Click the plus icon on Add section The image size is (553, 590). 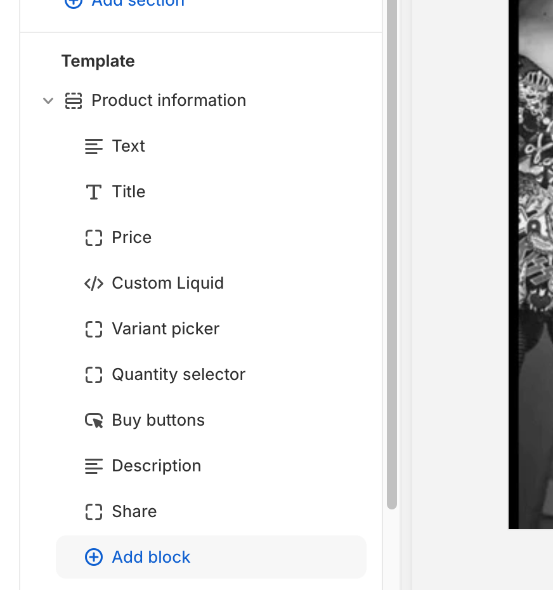[74, 3]
